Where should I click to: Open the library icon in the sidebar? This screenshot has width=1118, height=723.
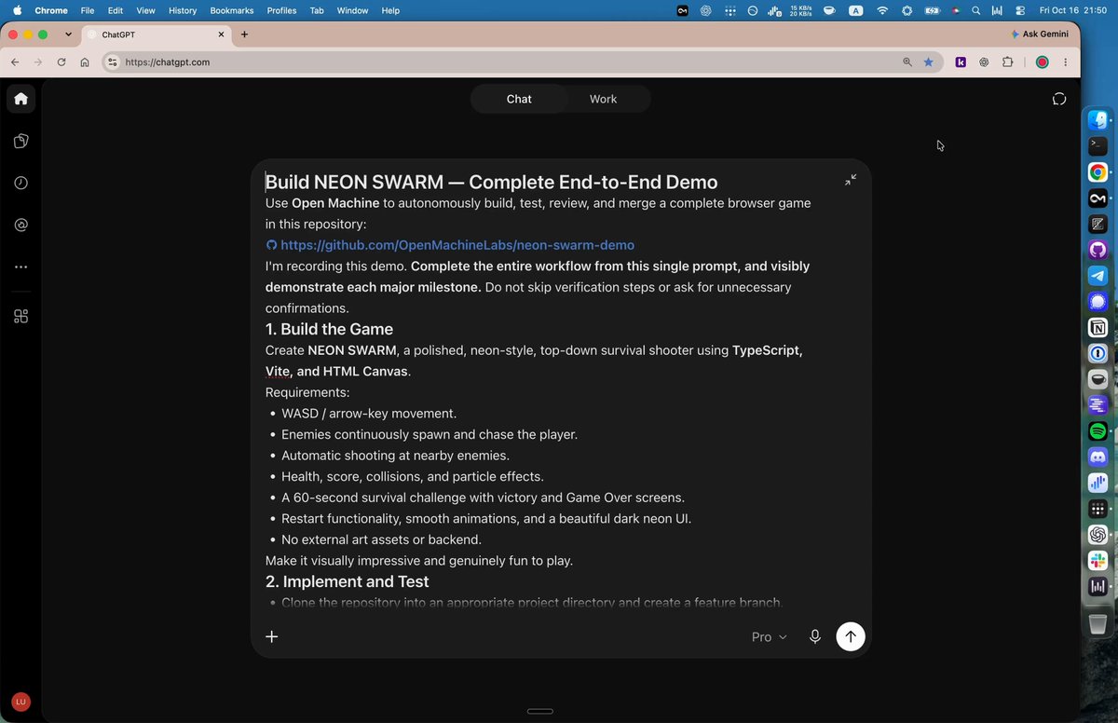[x=20, y=141]
